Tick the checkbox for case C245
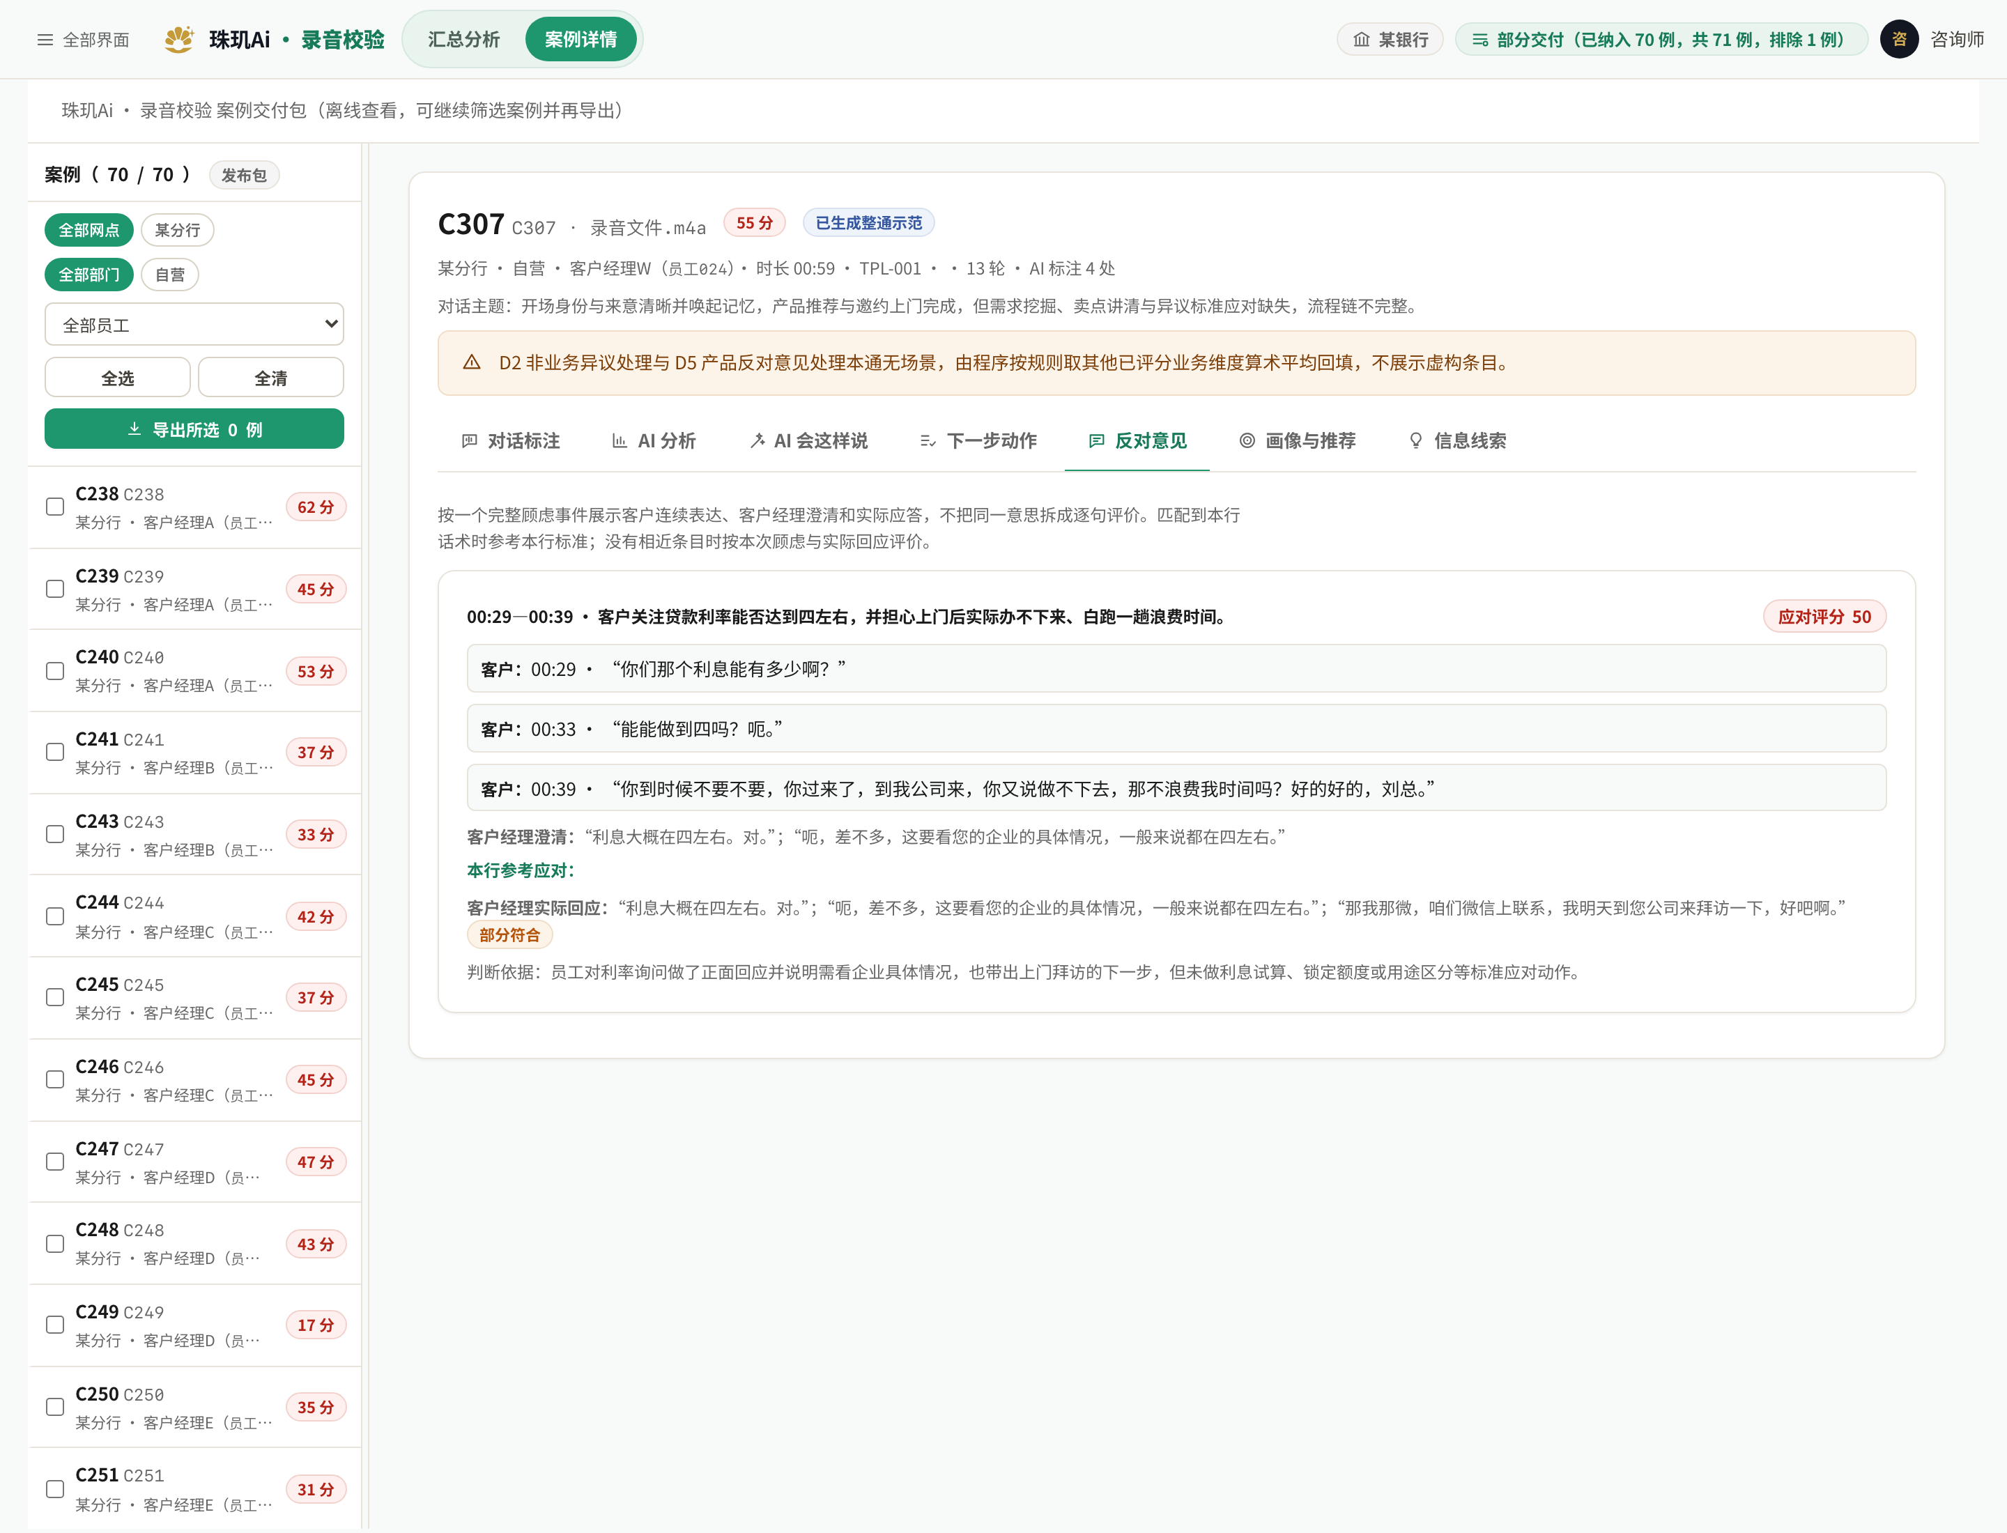Viewport: 2007px width, 1533px height. click(x=55, y=997)
